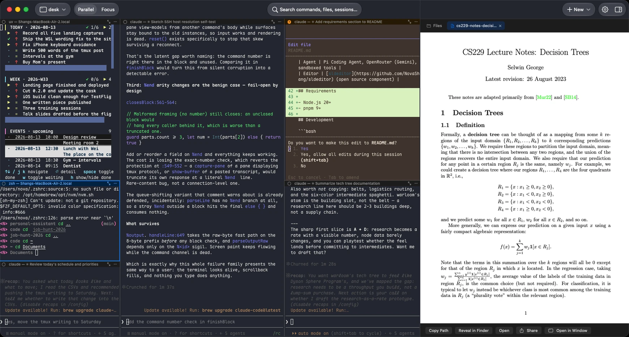Viewport: 629px width, 337px height.
Task: Toggle the right sidebar panel icon
Action: 619,9
